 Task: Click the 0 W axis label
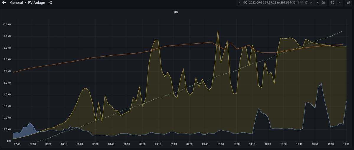(9, 141)
